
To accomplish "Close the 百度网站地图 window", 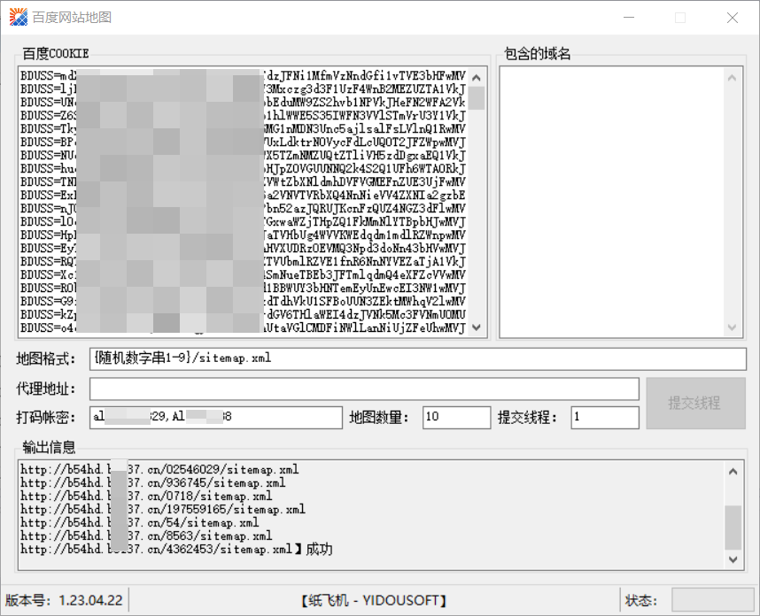I will coord(733,18).
